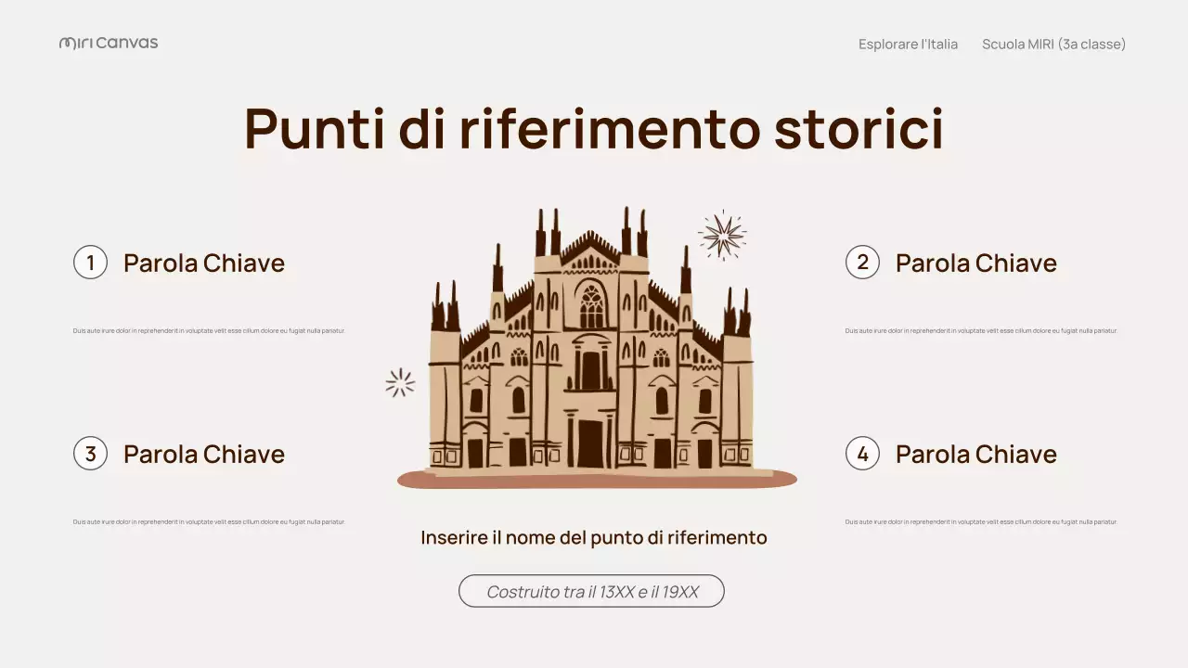Select the second Parola Chiave heading

975,263
